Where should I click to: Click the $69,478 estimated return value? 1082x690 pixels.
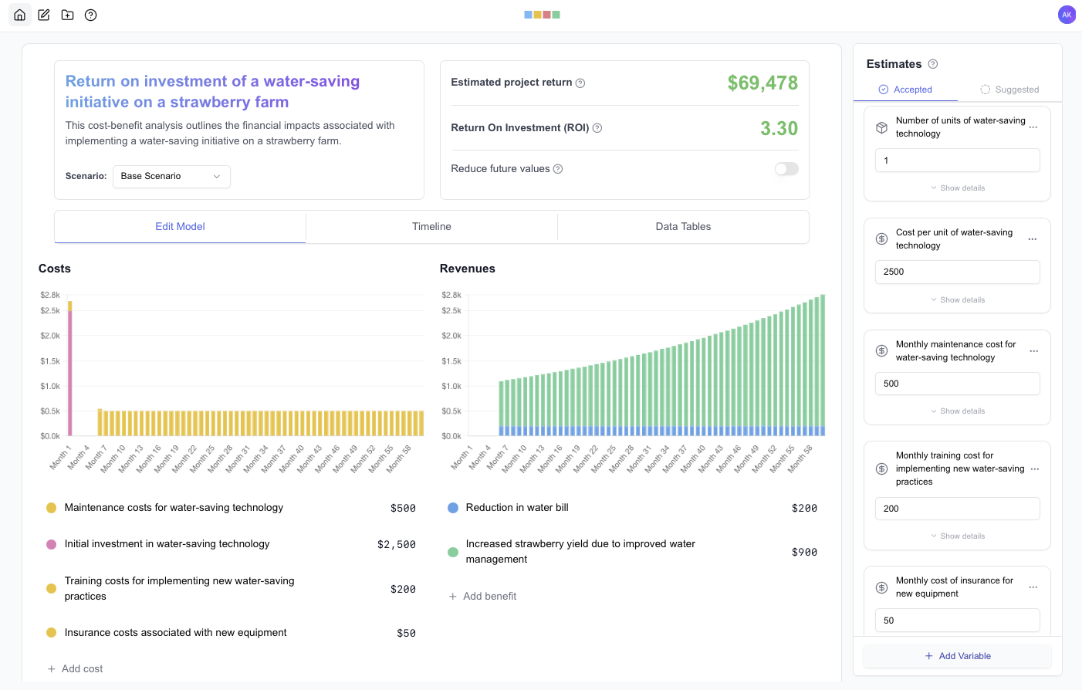[x=762, y=83]
